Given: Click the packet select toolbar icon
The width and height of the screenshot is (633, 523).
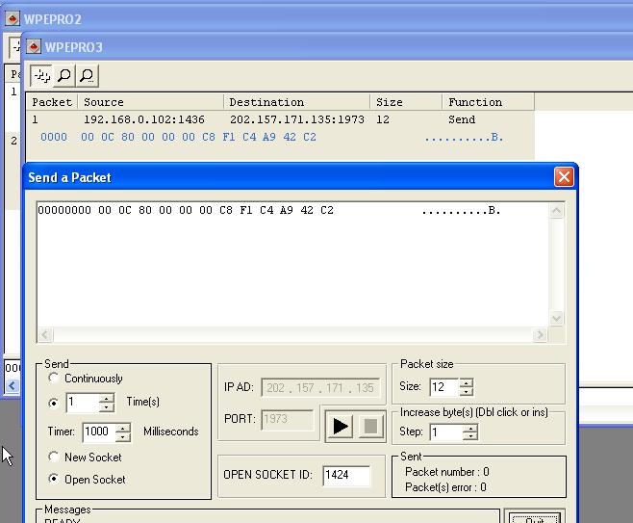Looking at the screenshot, I should [x=41, y=75].
